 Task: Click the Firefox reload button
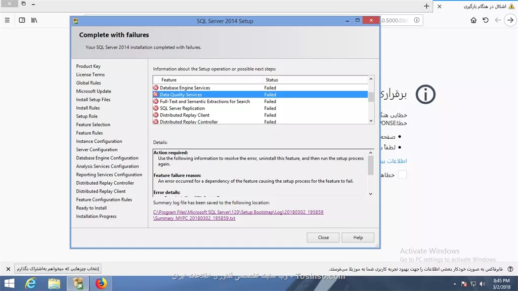click(485, 20)
